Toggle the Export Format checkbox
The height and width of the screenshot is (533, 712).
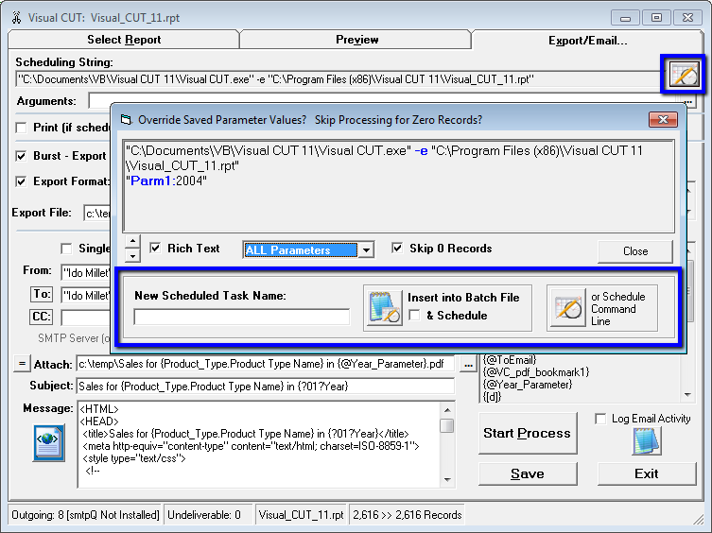click(x=21, y=181)
